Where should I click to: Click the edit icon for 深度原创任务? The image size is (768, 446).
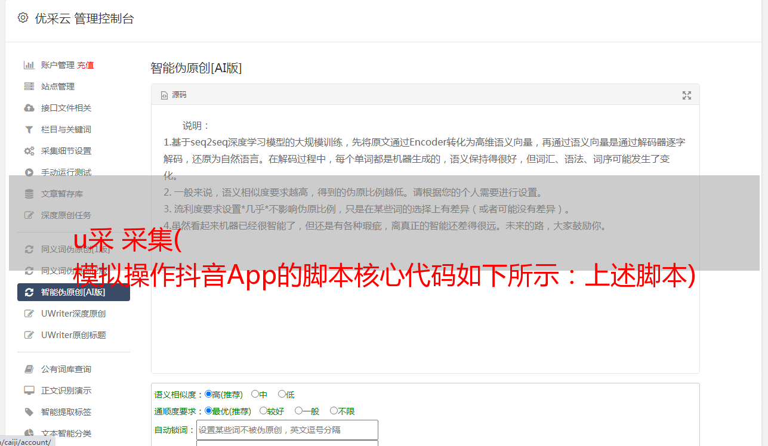(x=29, y=215)
